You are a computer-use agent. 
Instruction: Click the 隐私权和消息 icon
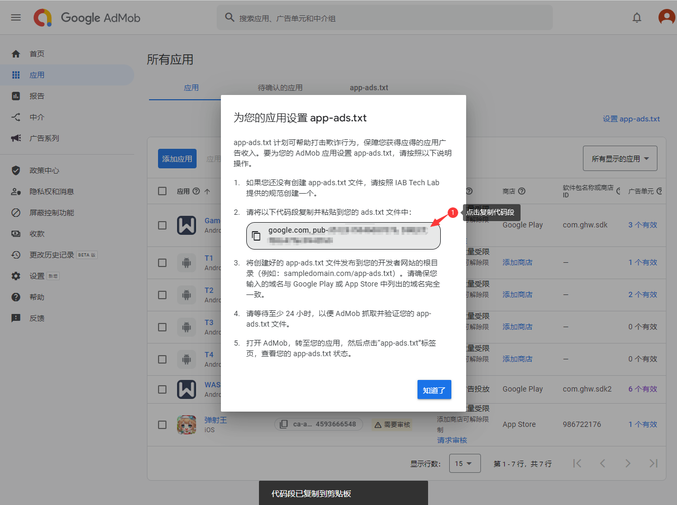pyautogui.click(x=16, y=192)
